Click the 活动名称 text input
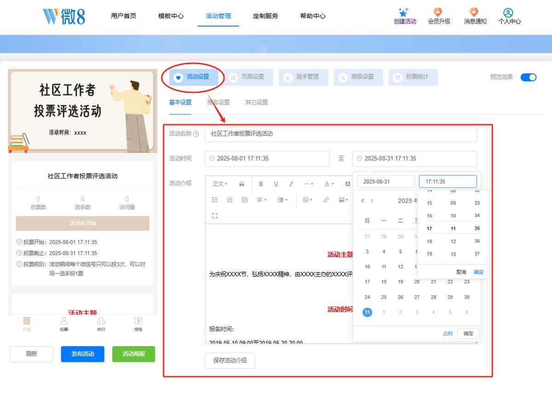Viewport: 552px width, 393px height. (x=341, y=134)
